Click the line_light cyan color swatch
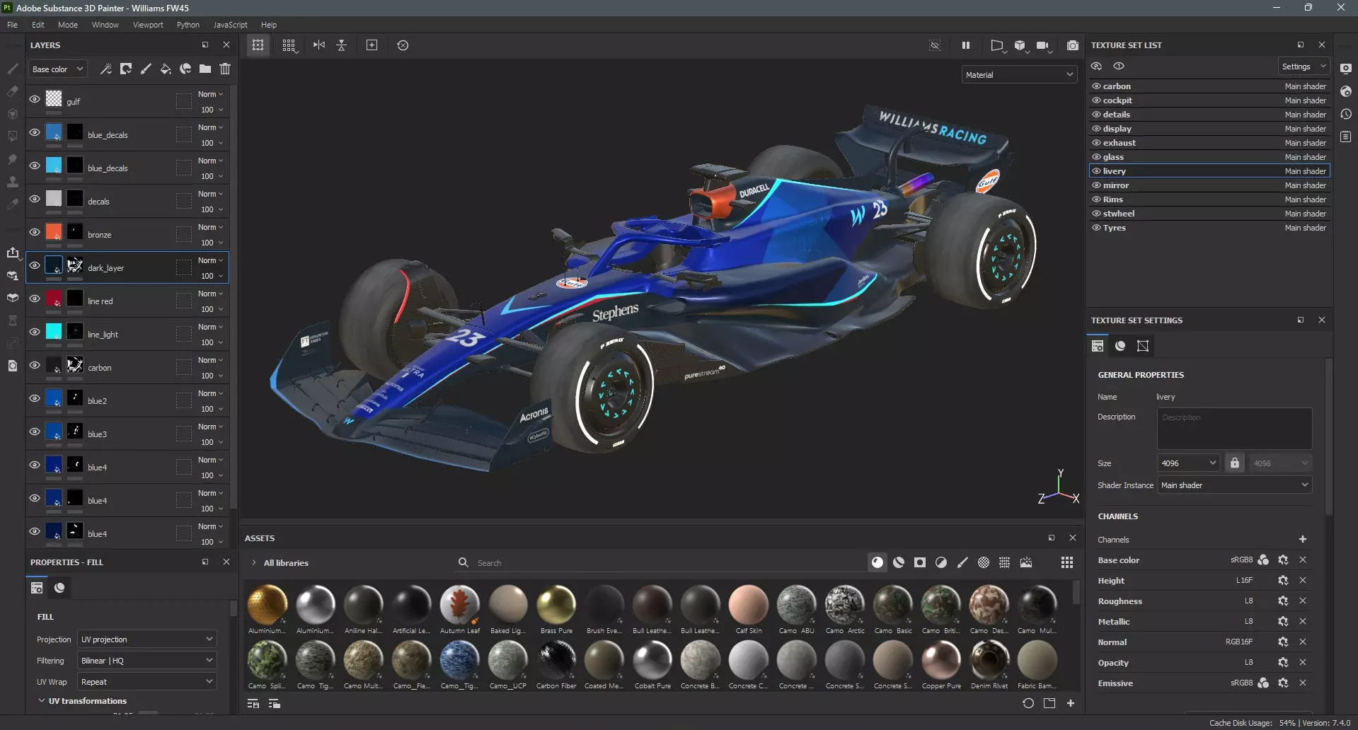Image resolution: width=1358 pixels, height=730 pixels. click(x=54, y=331)
